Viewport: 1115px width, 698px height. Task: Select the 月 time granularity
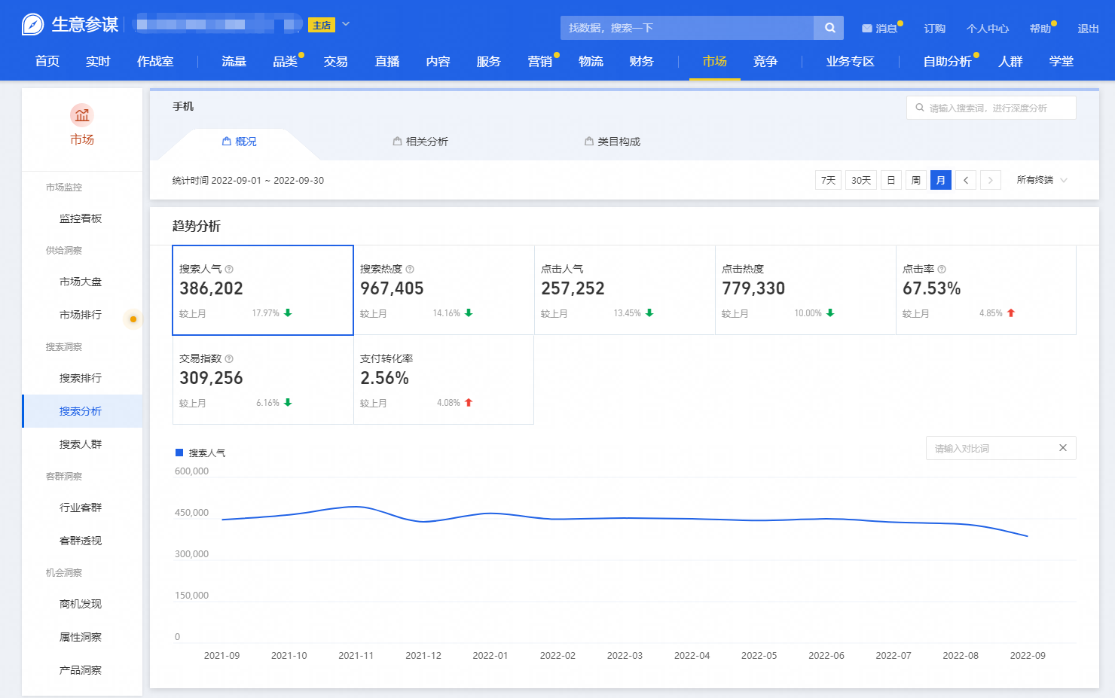coord(941,180)
